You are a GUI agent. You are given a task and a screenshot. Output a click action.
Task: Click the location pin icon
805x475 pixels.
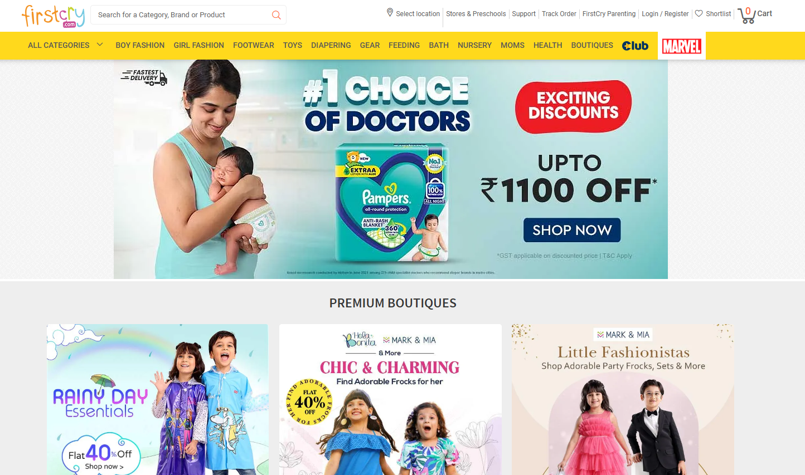[x=390, y=12]
